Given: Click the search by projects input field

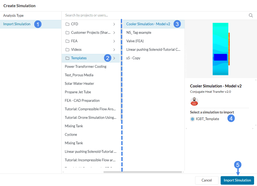Looking at the screenshot, I should [154, 15].
